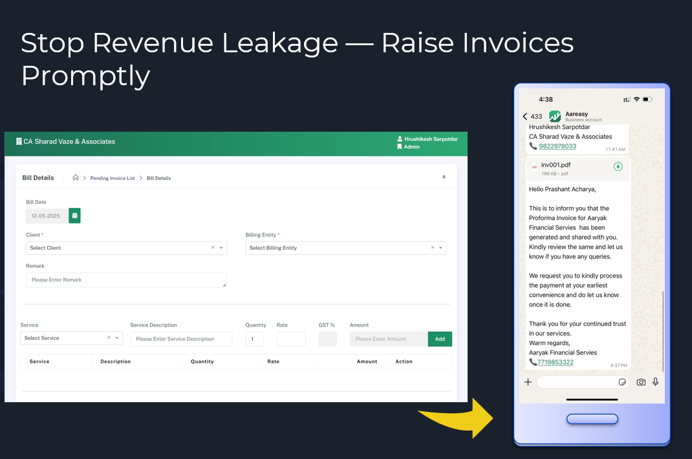Expand the Select Billing Entity dropdown
The image size is (692, 459).
pyautogui.click(x=441, y=248)
